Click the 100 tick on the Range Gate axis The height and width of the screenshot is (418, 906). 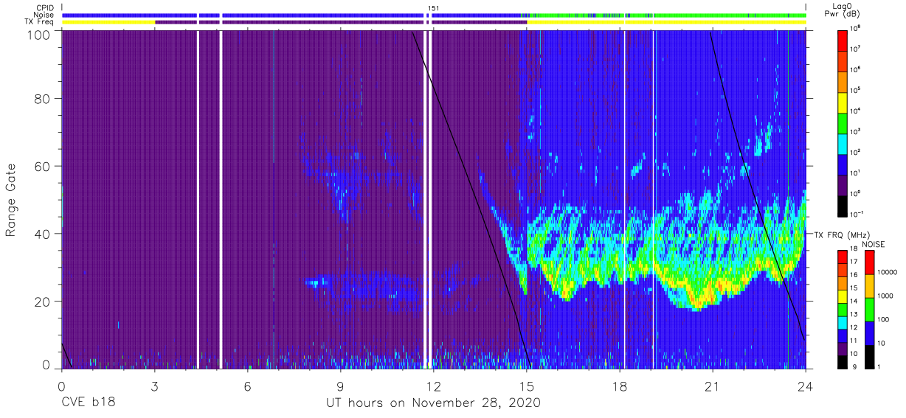[39, 35]
